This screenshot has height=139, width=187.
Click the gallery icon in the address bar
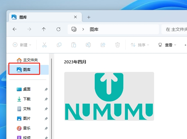(x=74, y=29)
